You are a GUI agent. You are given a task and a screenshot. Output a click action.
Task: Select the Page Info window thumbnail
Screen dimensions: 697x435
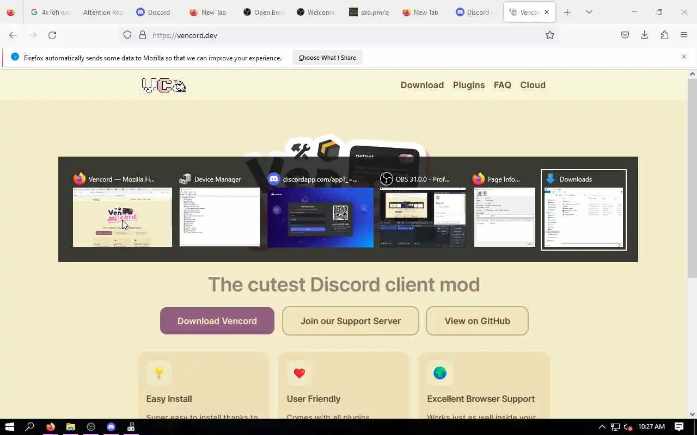click(x=505, y=217)
